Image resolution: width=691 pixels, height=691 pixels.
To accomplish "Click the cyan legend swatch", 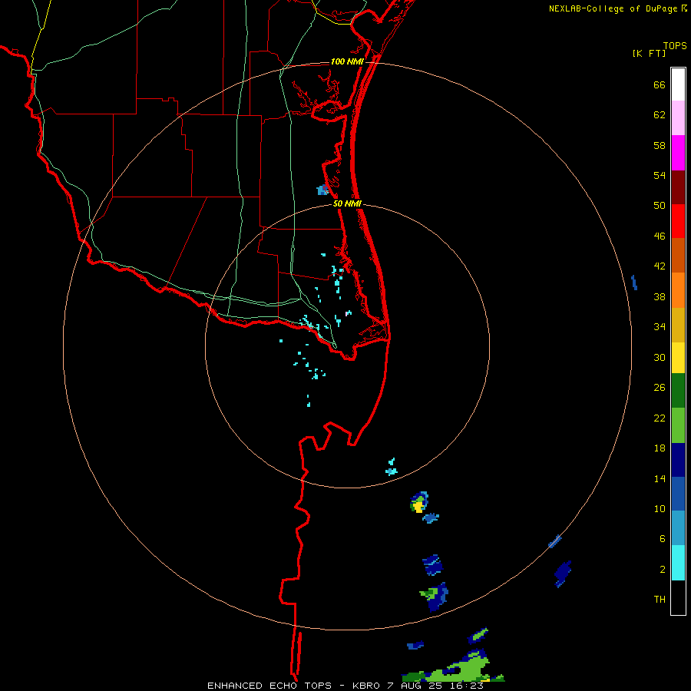I will (678, 563).
